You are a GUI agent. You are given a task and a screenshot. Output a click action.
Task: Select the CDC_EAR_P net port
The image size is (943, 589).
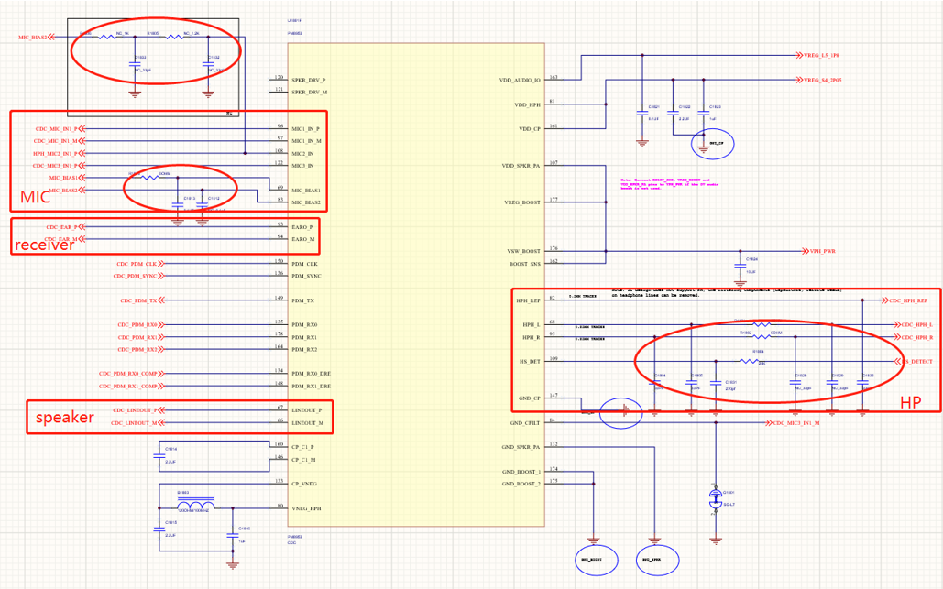click(x=66, y=227)
